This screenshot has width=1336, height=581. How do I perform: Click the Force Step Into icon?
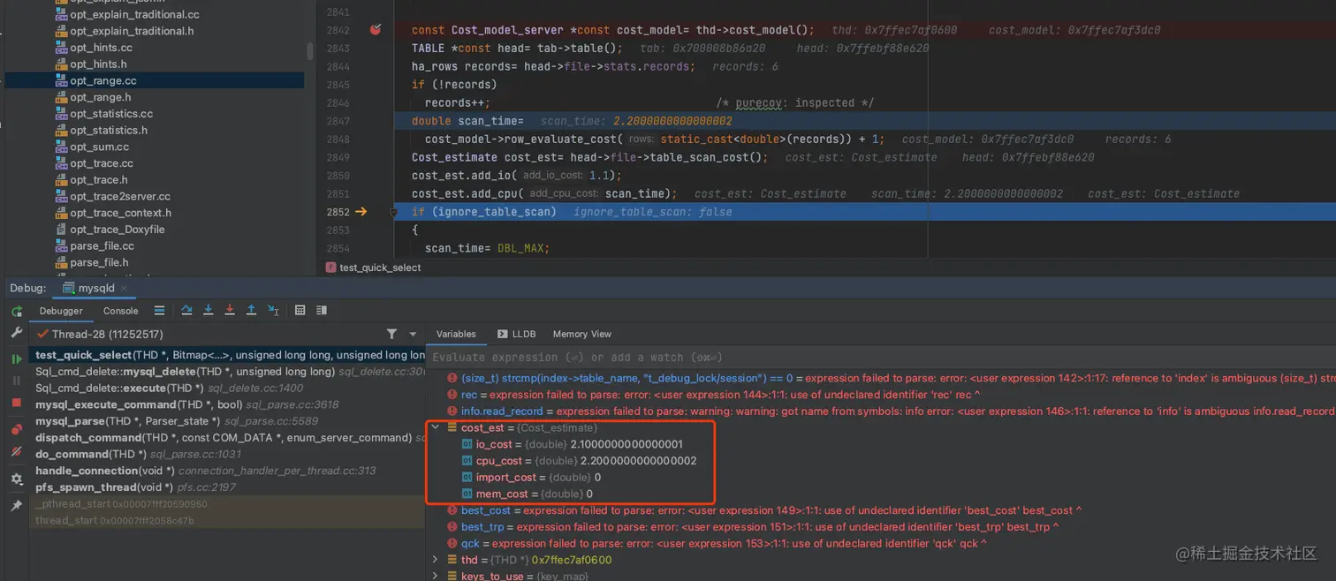pyautogui.click(x=230, y=310)
